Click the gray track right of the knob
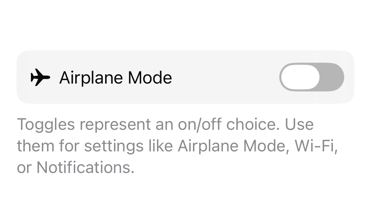 tap(331, 77)
